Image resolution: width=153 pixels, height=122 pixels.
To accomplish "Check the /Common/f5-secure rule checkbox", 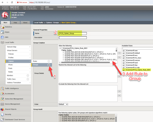I will pos(126,60).
